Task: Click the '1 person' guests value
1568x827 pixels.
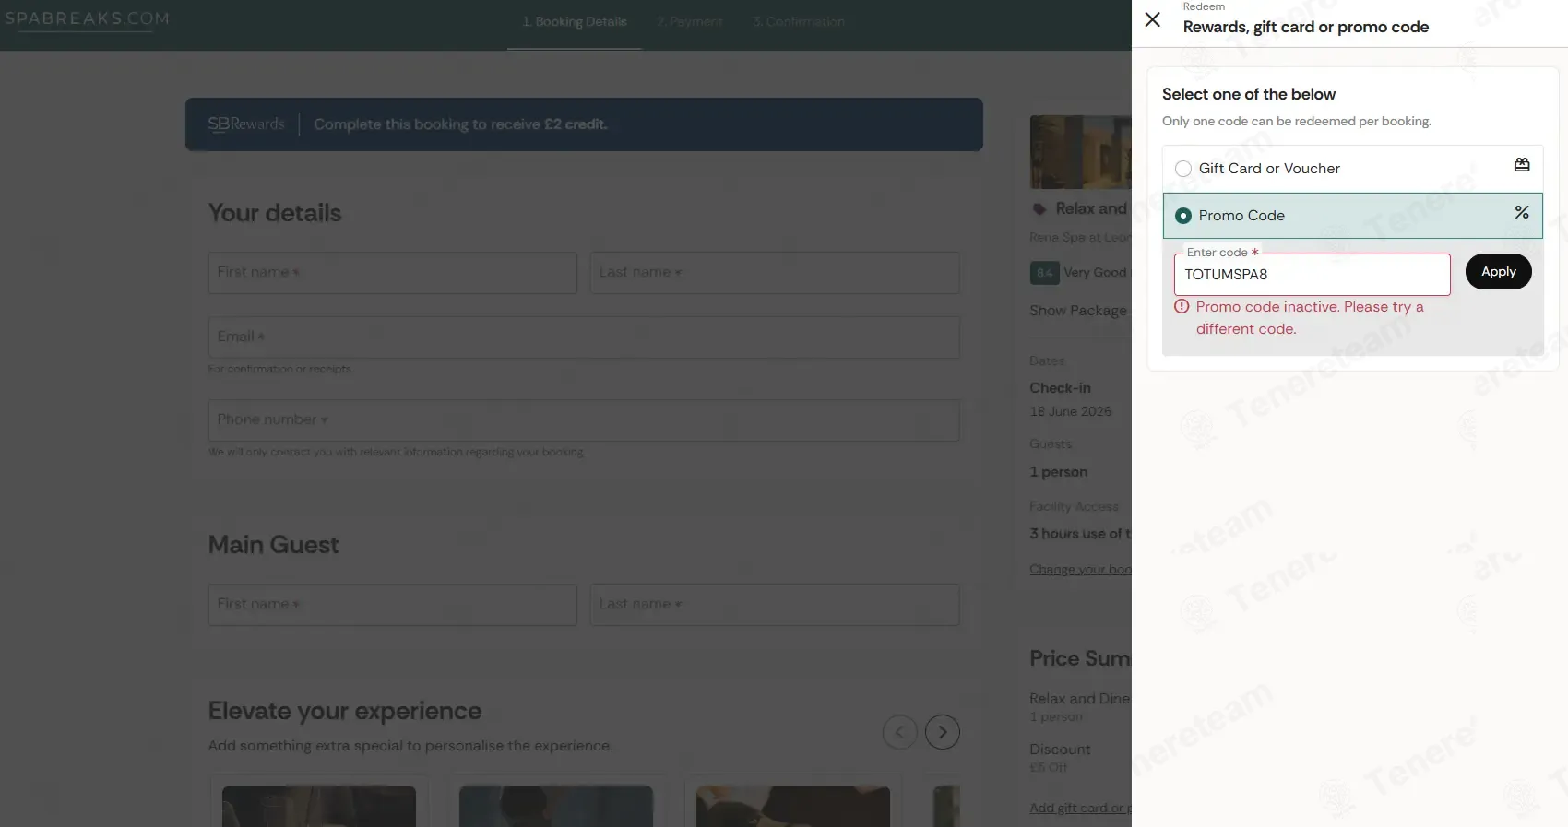Action: pos(1059,472)
